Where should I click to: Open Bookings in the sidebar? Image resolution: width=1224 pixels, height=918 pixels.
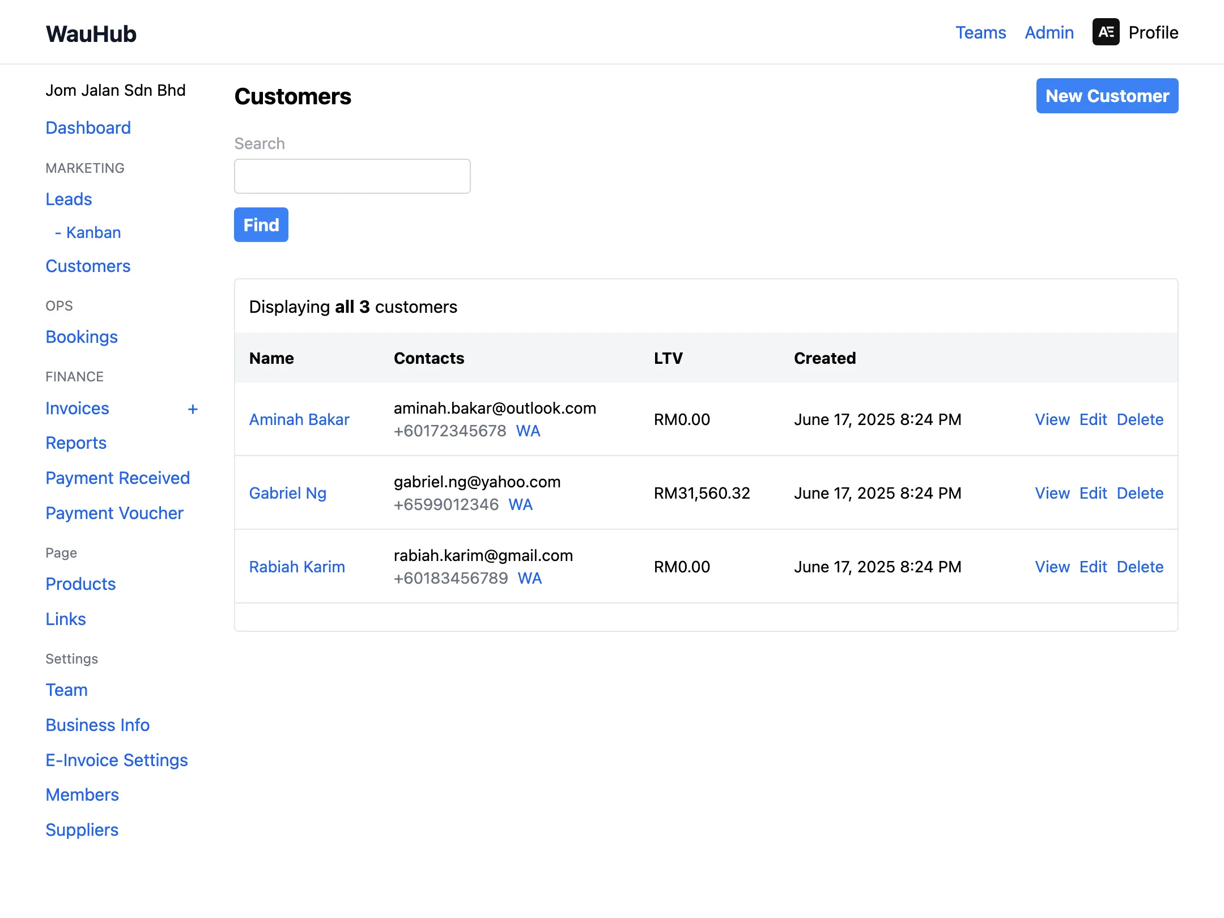click(x=82, y=337)
